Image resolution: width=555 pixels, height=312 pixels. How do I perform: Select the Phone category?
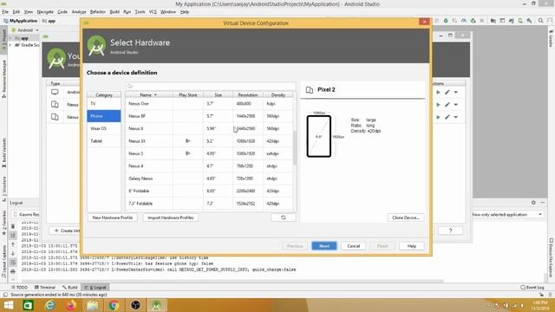104,116
